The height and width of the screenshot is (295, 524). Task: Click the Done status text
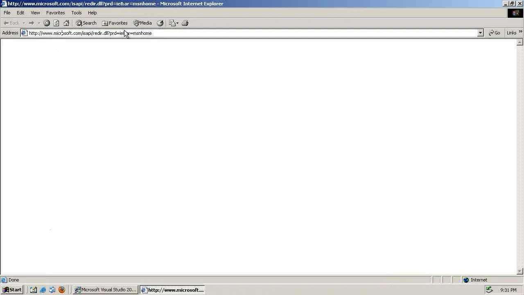point(14,280)
